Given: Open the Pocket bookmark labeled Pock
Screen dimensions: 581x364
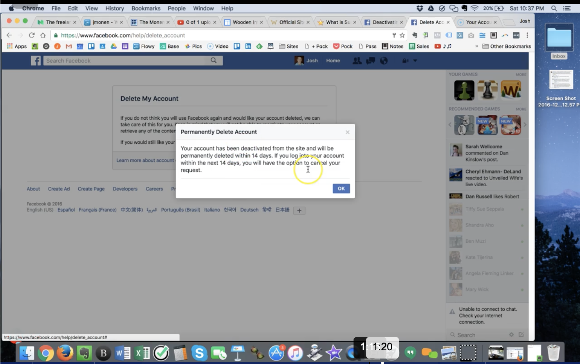Looking at the screenshot, I should (343, 46).
